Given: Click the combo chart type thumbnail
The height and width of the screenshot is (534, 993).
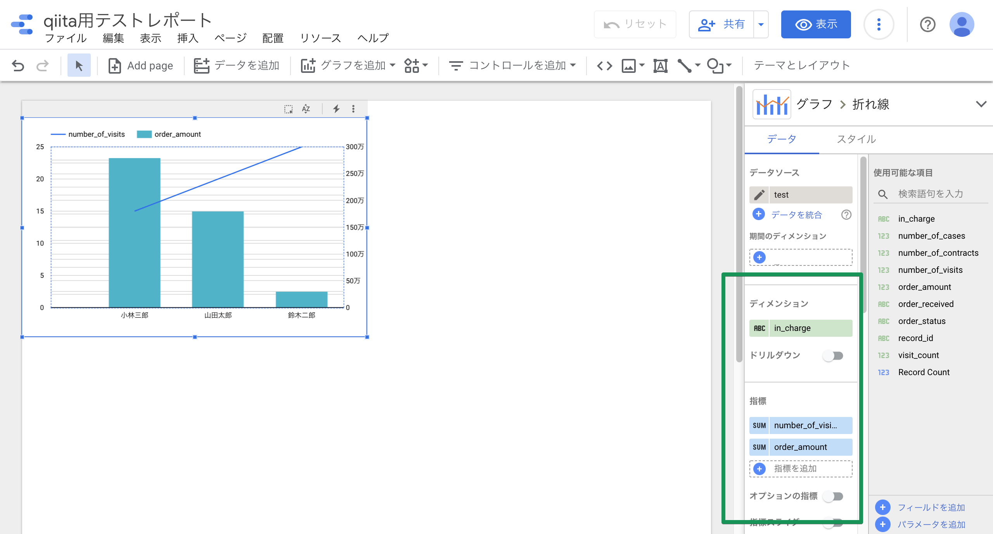Looking at the screenshot, I should click(x=772, y=104).
